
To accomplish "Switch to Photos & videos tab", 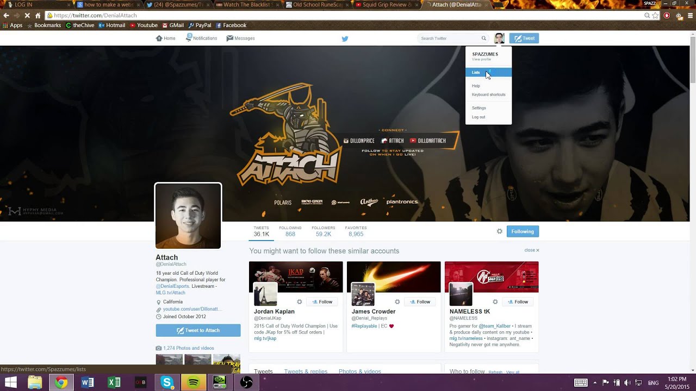I will 360,371.
